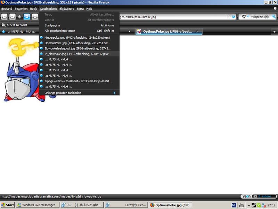Open the Bladwijzers menu
The width and height of the screenshot is (278, 209).
click(x=66, y=9)
